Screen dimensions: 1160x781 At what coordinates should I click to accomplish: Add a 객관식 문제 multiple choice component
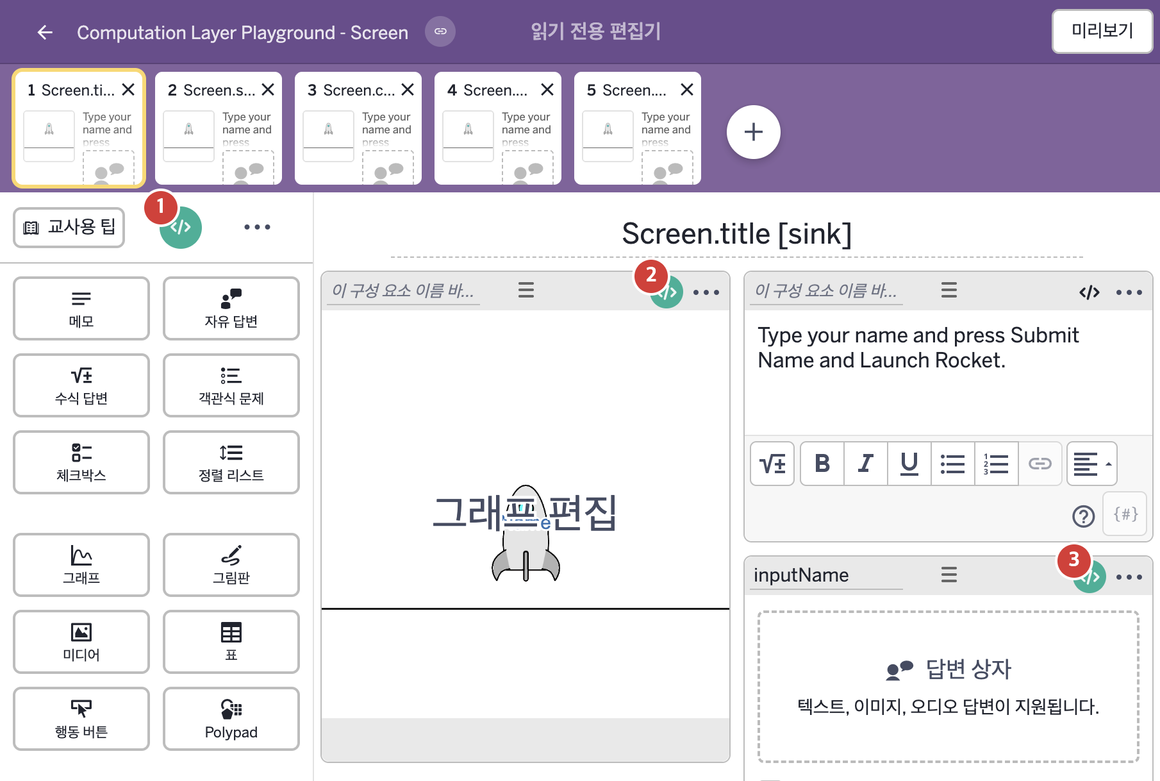[231, 385]
